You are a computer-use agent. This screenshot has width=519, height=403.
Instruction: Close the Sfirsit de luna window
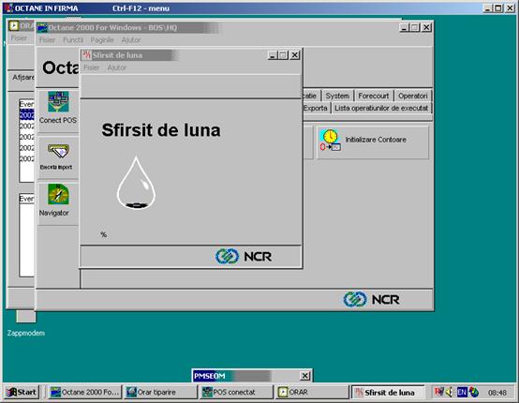pos(295,55)
